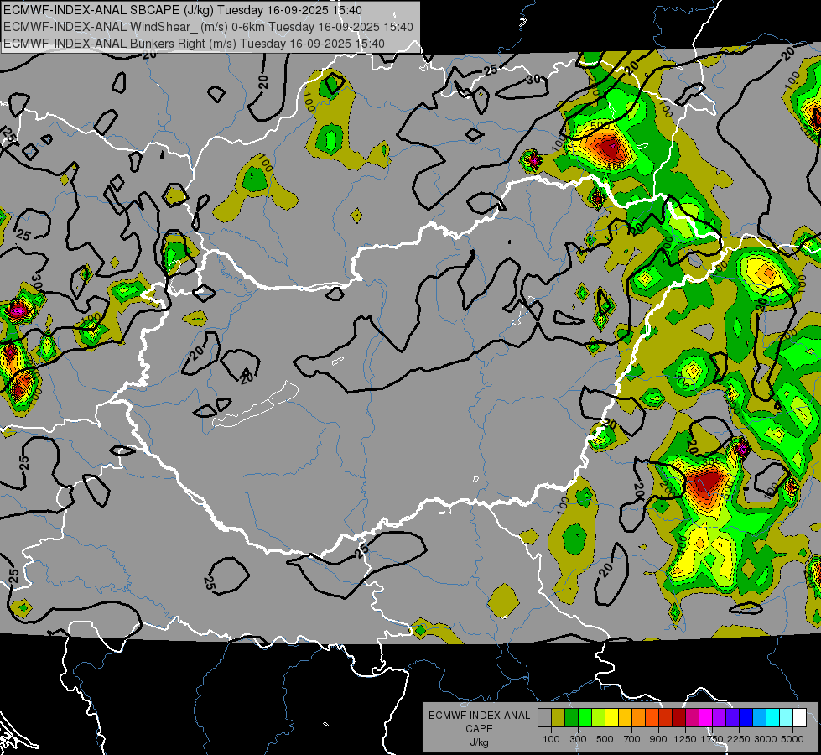Screen dimensions: 821x755
Task: Pick the white swatch ending the legend
Action: coord(800,718)
